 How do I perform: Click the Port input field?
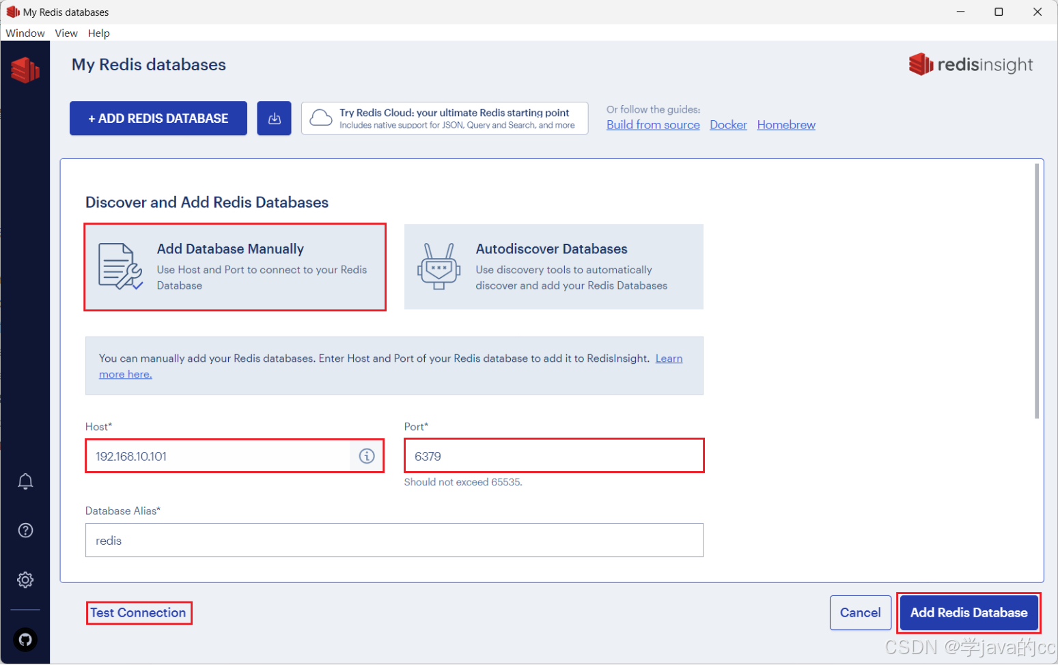[554, 456]
